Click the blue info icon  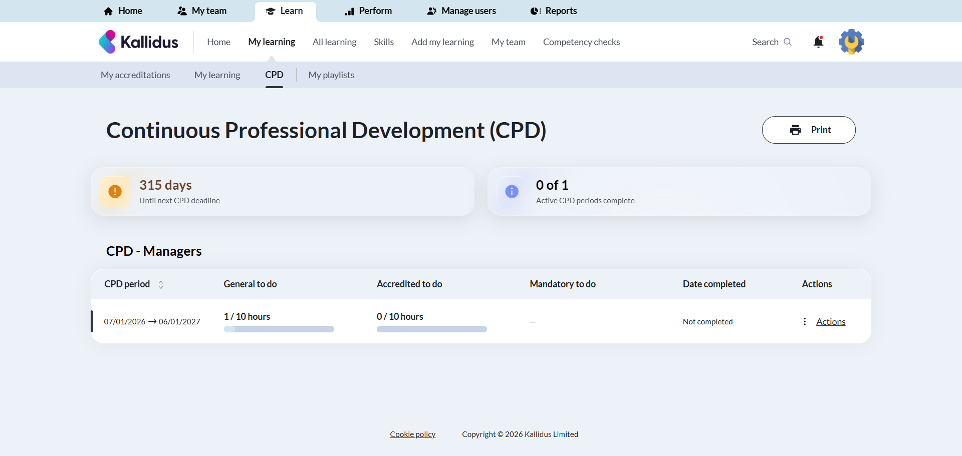click(512, 192)
